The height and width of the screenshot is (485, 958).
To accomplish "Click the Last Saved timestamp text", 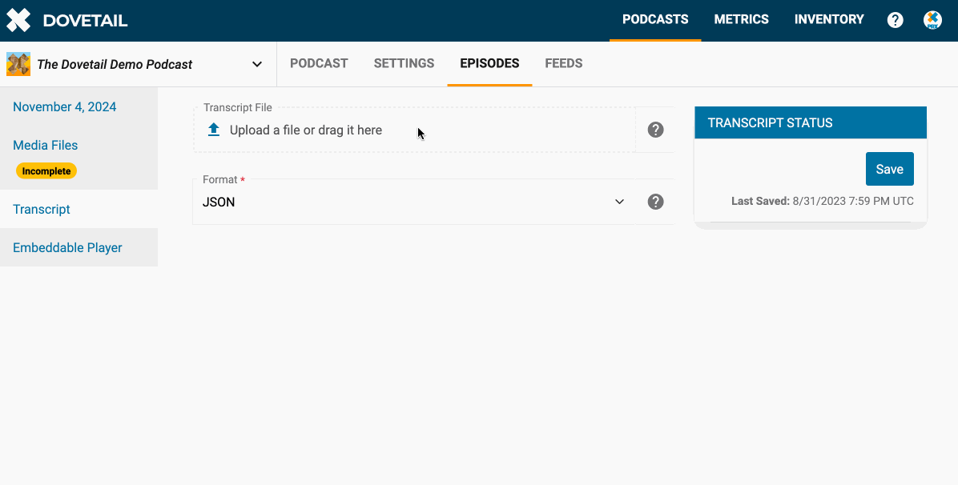I will click(x=823, y=201).
